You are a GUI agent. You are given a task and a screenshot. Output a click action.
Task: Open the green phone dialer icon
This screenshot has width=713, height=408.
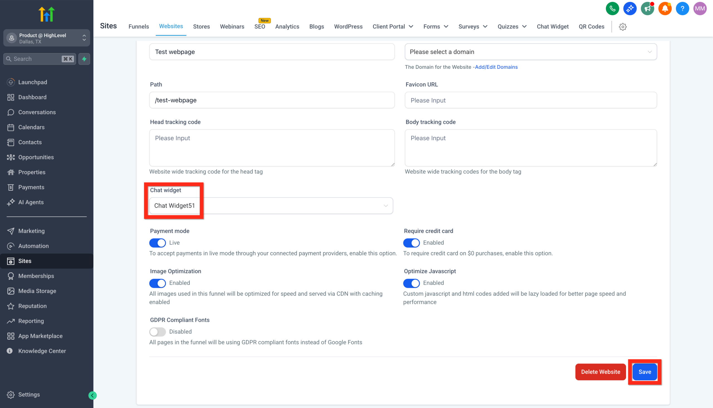(x=612, y=9)
